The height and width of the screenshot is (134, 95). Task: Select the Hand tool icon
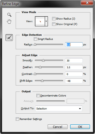click(9, 22)
